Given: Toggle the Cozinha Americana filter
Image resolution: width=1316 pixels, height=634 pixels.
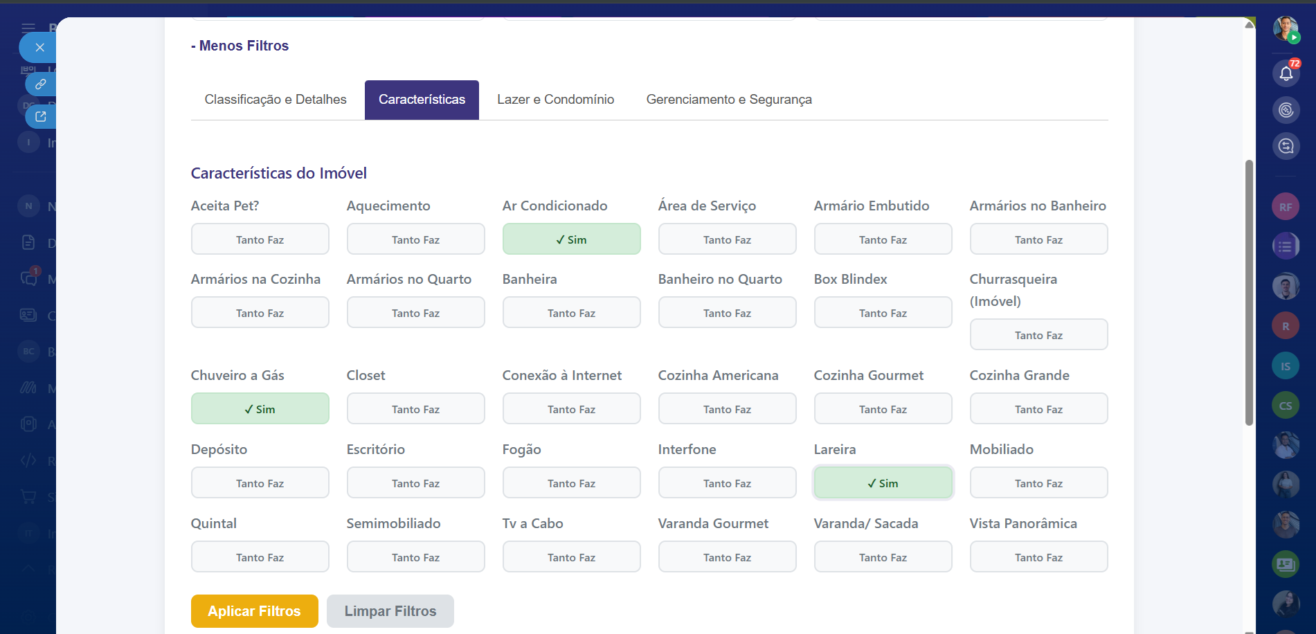Looking at the screenshot, I should tap(728, 409).
